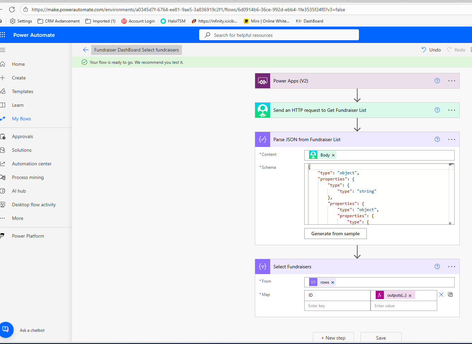
Task: Click the ID key map field
Action: point(337,295)
